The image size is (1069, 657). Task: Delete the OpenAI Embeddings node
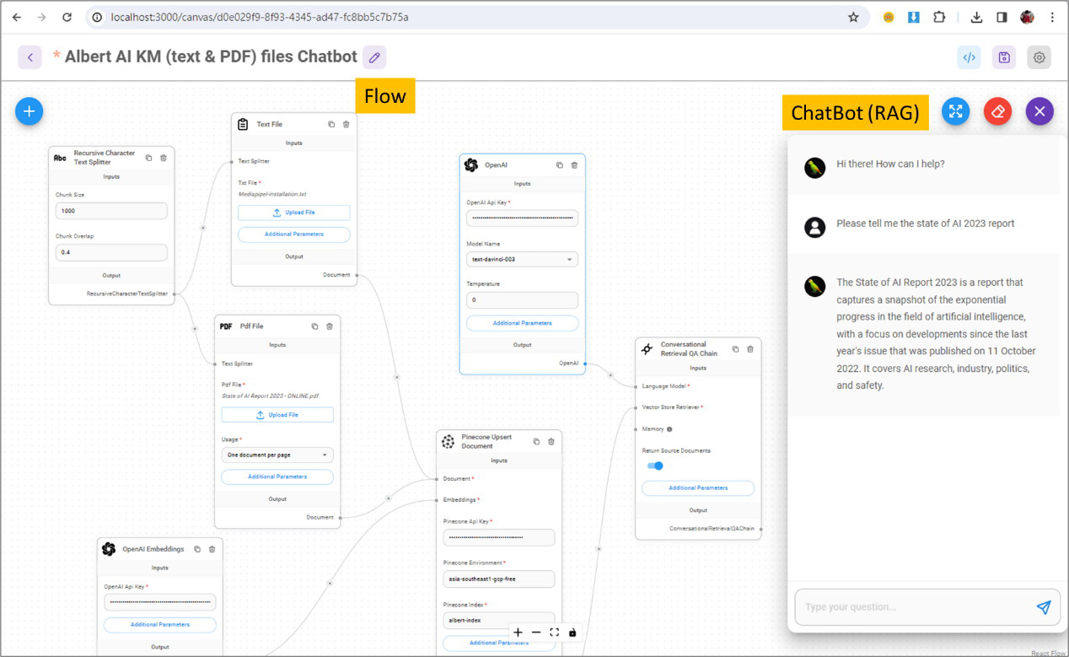point(212,549)
